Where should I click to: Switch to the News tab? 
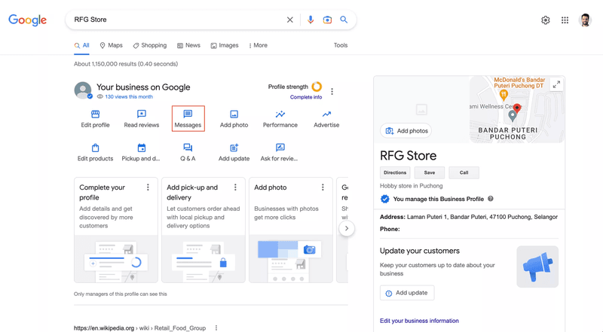pos(188,45)
